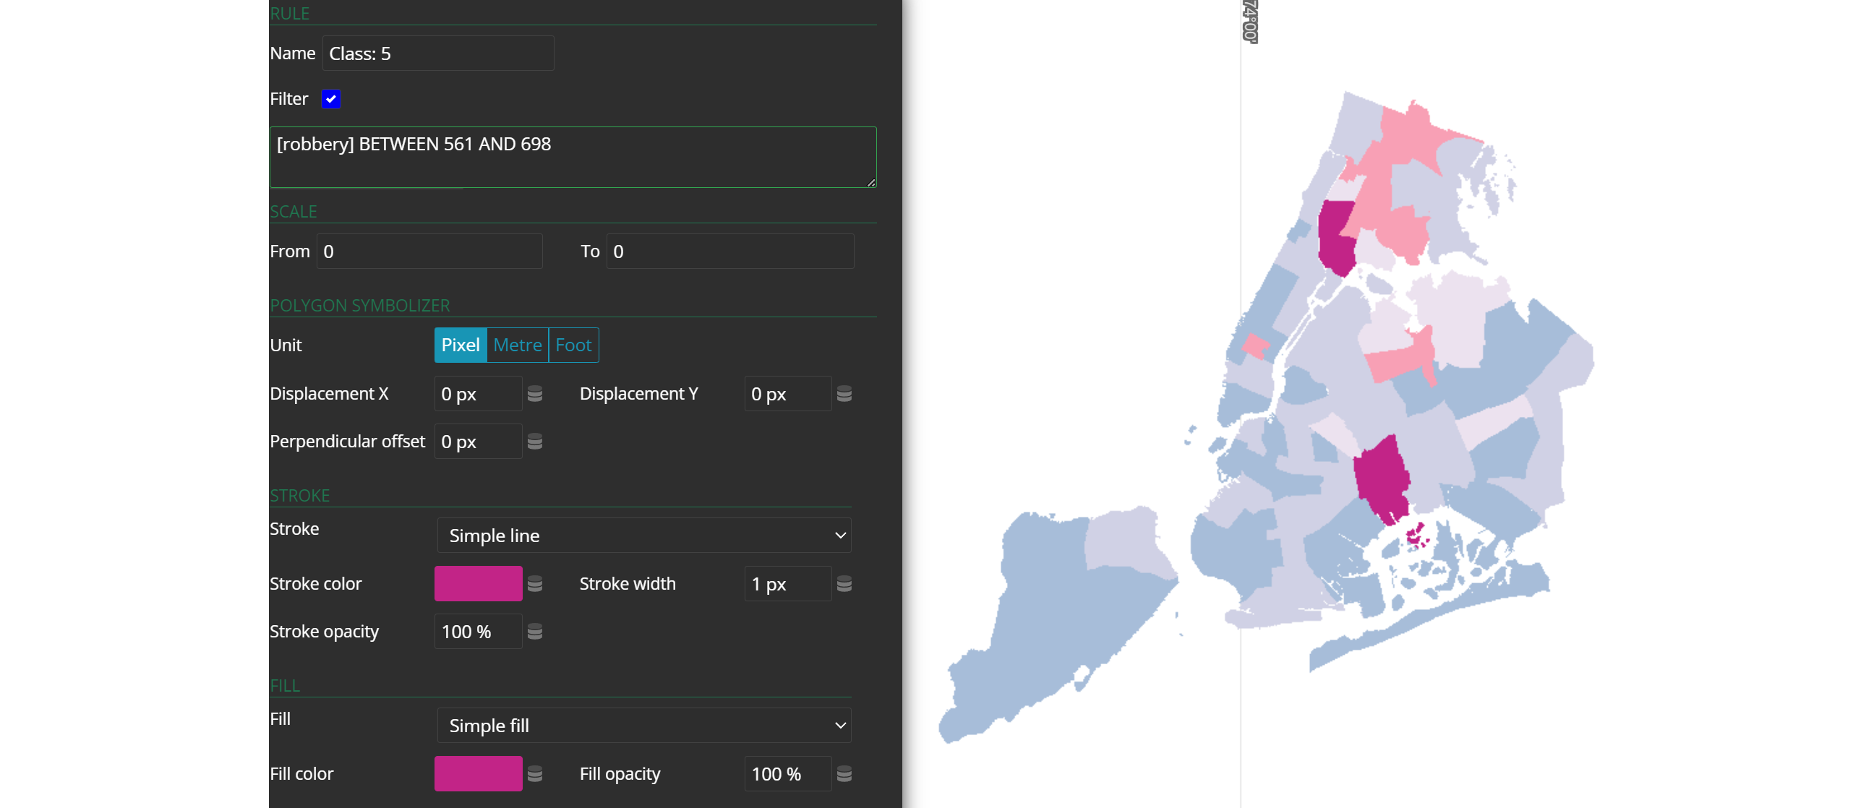Click database icon next to Stroke opacity
The width and height of the screenshot is (1853, 808).
click(535, 632)
